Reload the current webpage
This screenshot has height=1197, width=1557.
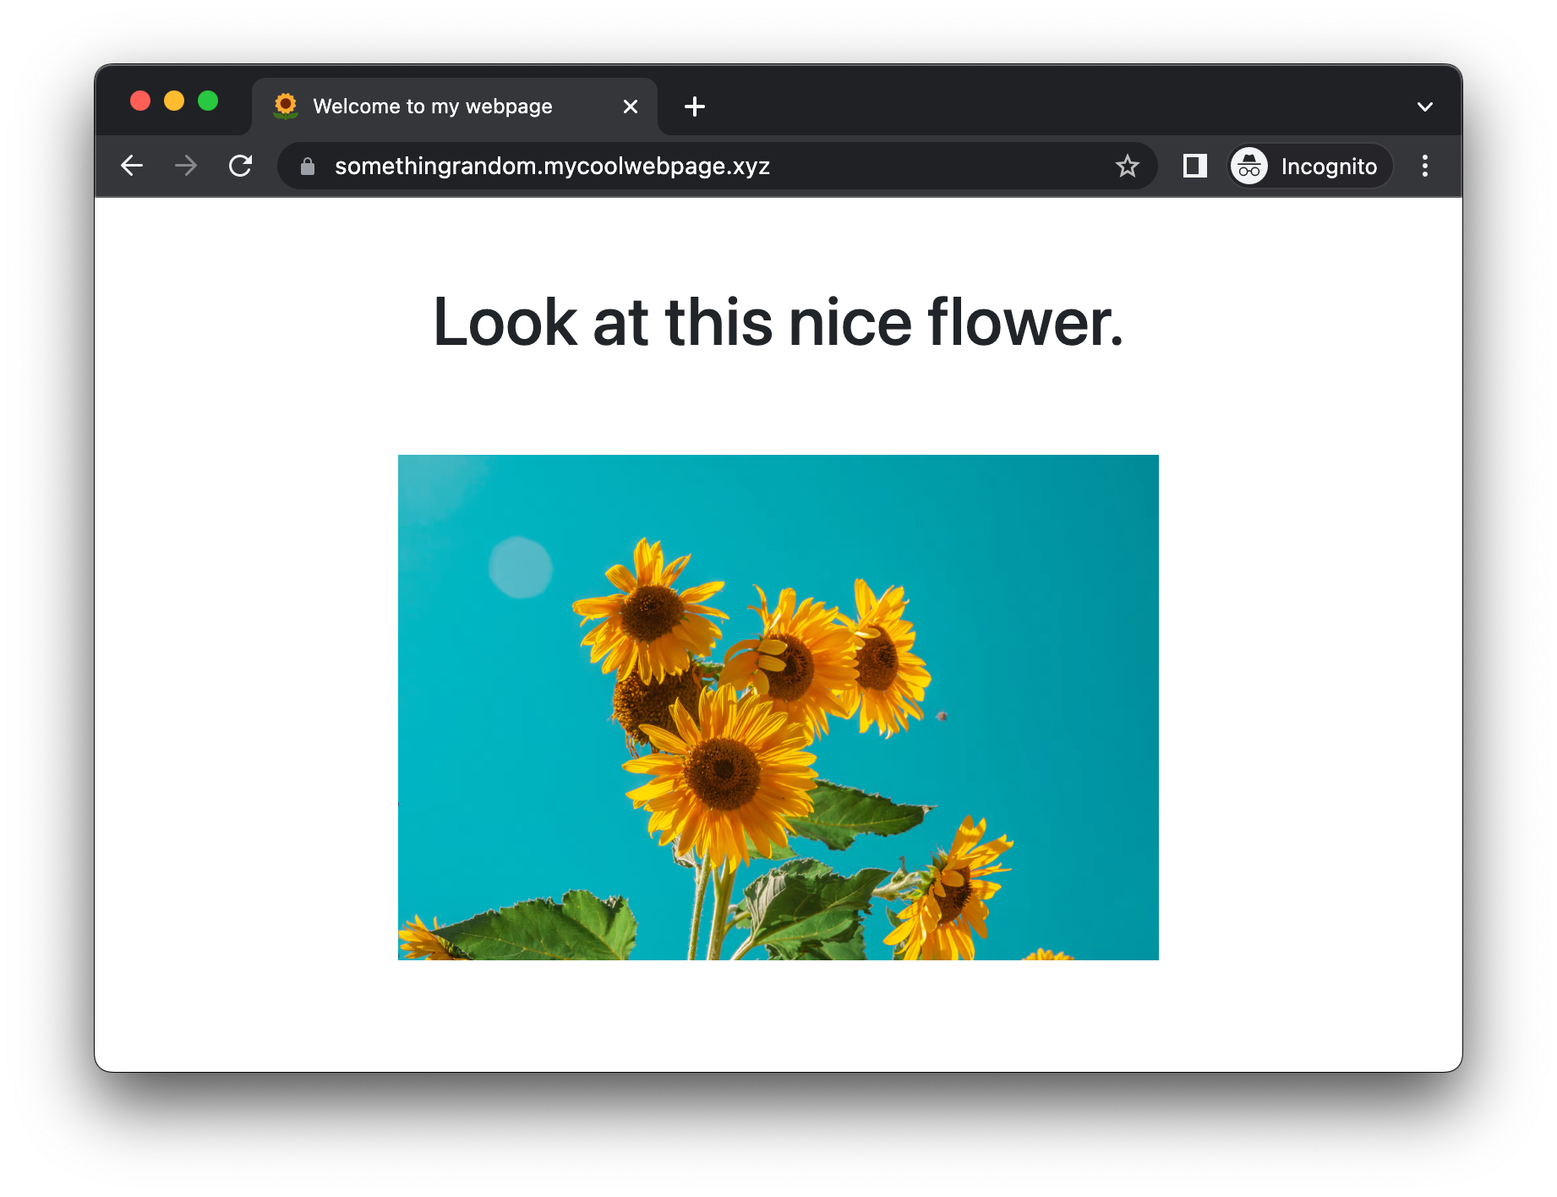[241, 166]
